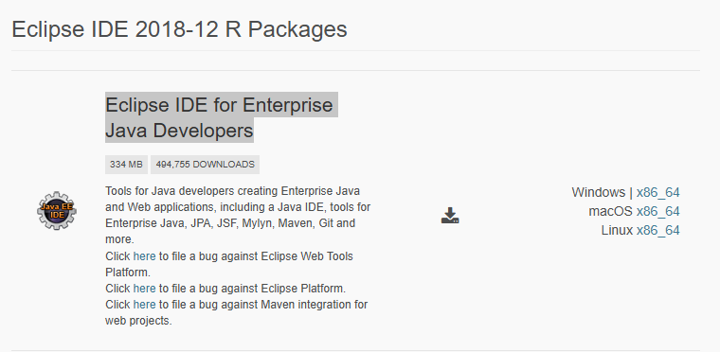Click the Eclipse IDE for Enterprise Java Developers title
This screenshot has width=720, height=352.
[x=222, y=117]
